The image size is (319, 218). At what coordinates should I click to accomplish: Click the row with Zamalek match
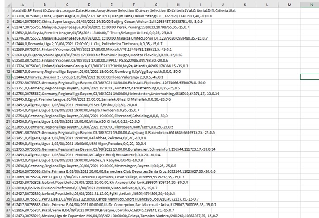91,99
